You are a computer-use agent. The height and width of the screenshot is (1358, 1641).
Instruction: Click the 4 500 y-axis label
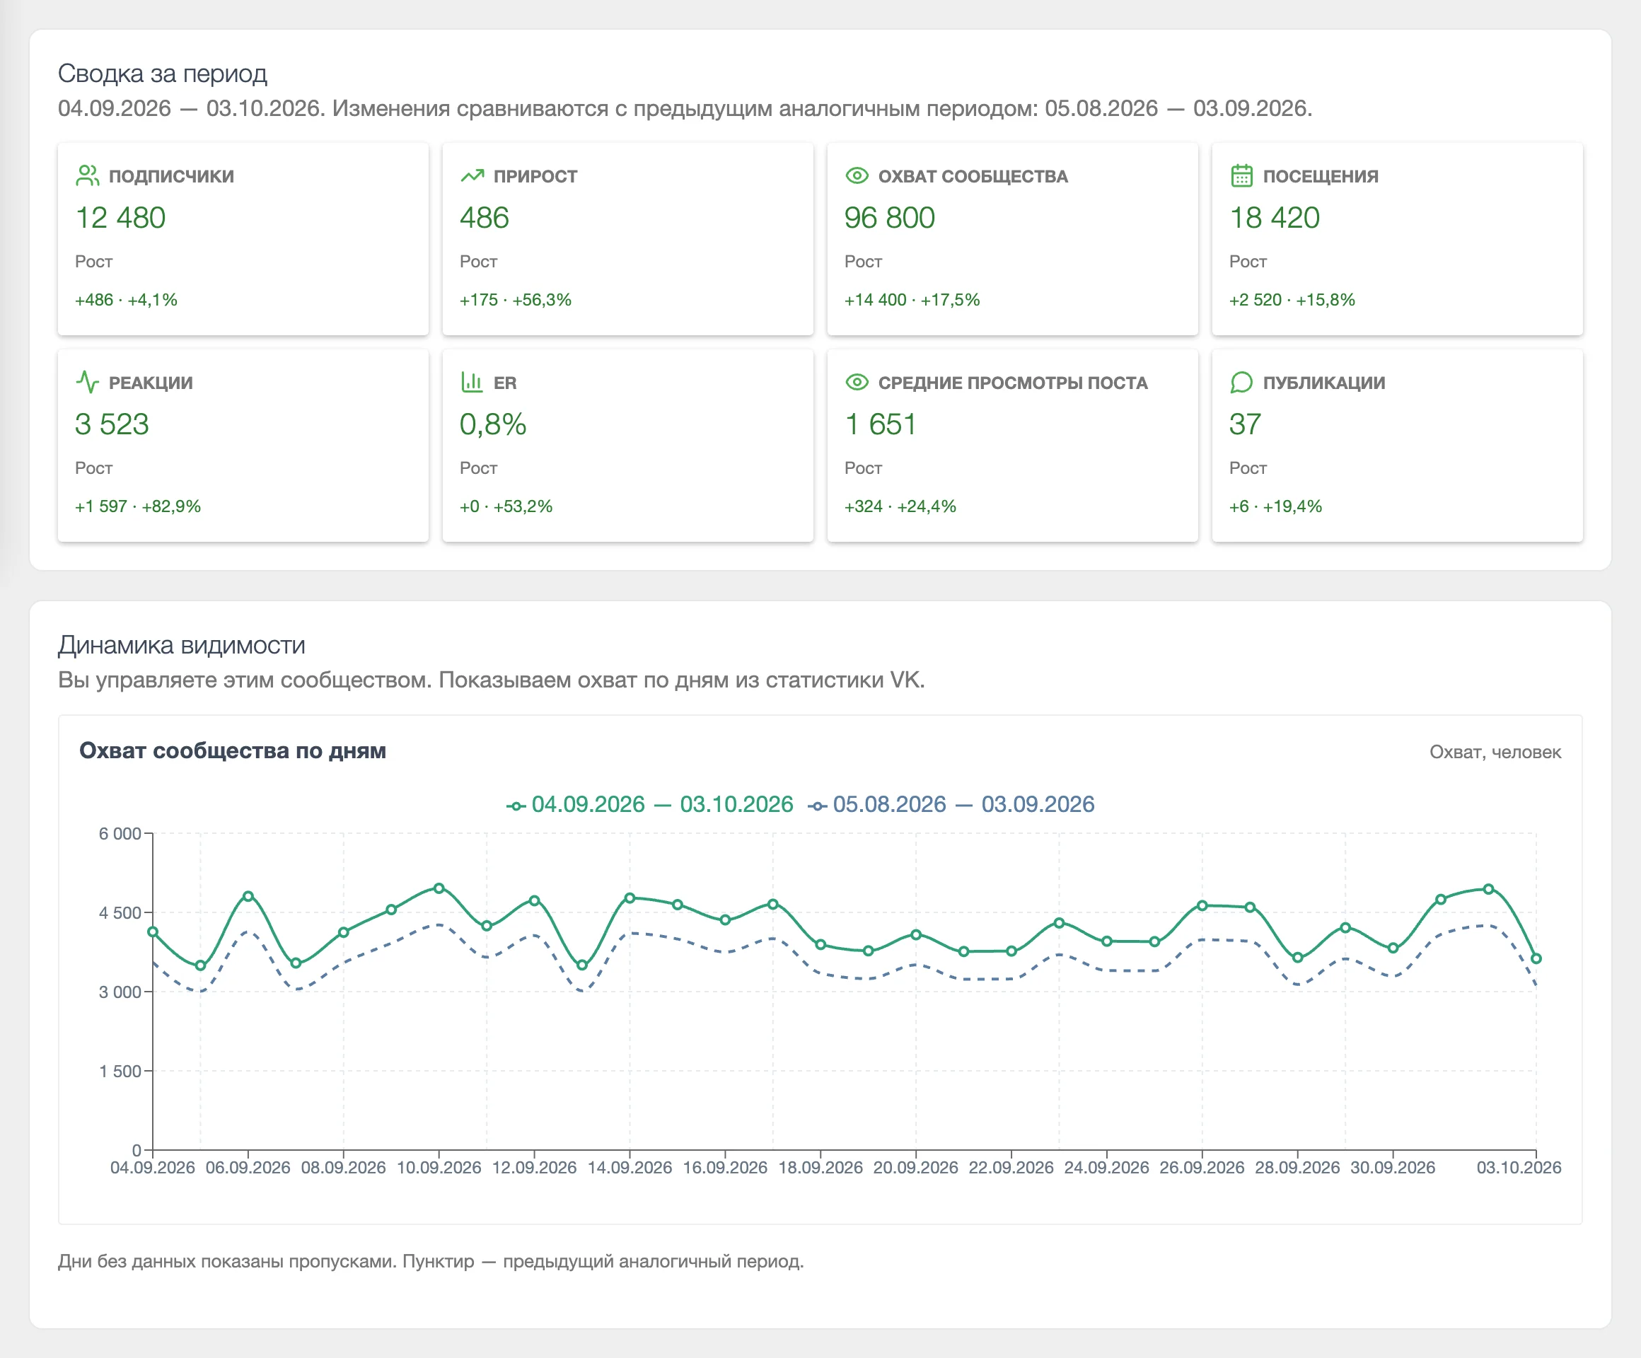tap(120, 912)
